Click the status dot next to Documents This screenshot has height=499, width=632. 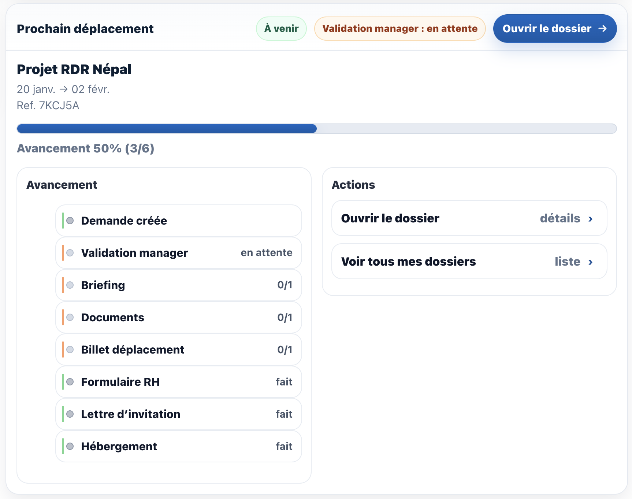(70, 317)
